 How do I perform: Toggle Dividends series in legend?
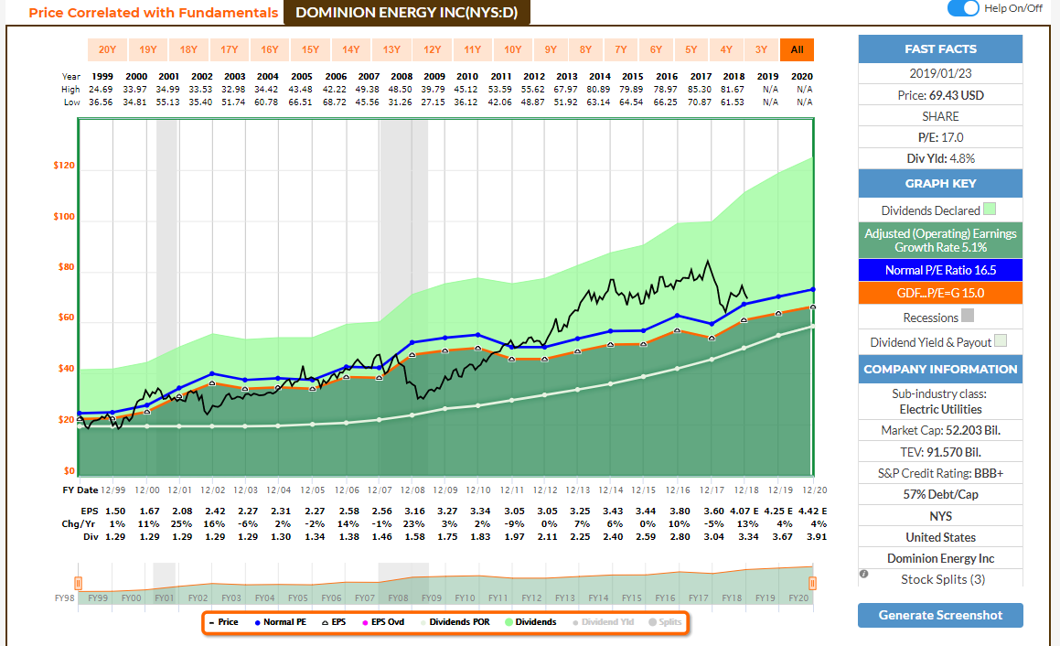tap(530, 622)
